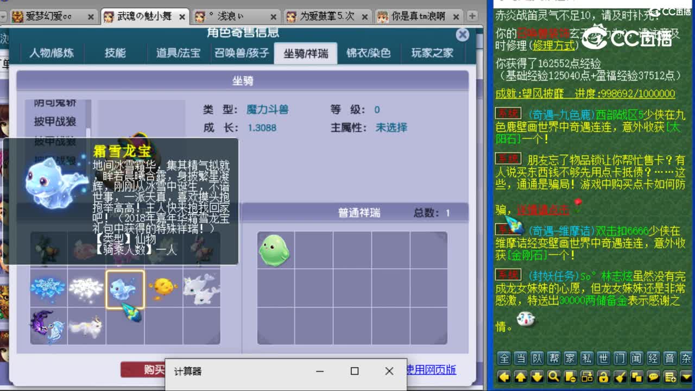Screen dimensions: 695x391
Task: Click the 普通祥瑞 section header
Action: click(355, 213)
